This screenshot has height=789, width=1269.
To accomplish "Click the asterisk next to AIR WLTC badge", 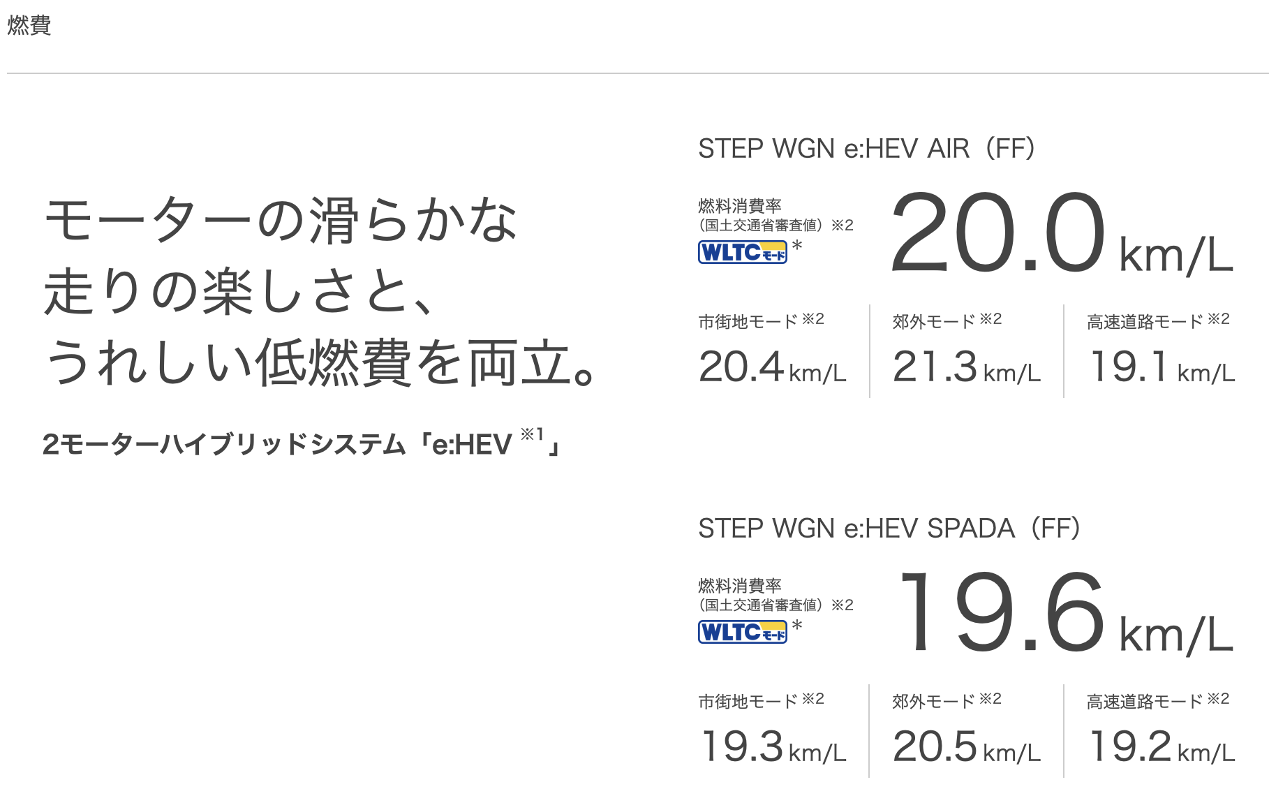I will [x=797, y=246].
